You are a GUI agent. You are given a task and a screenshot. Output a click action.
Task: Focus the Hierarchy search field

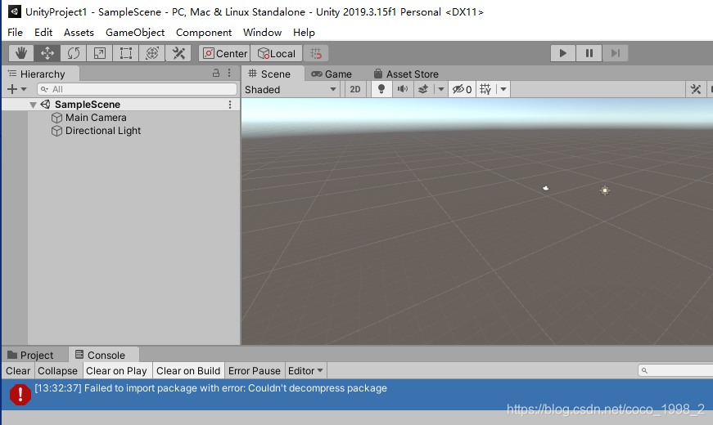137,89
